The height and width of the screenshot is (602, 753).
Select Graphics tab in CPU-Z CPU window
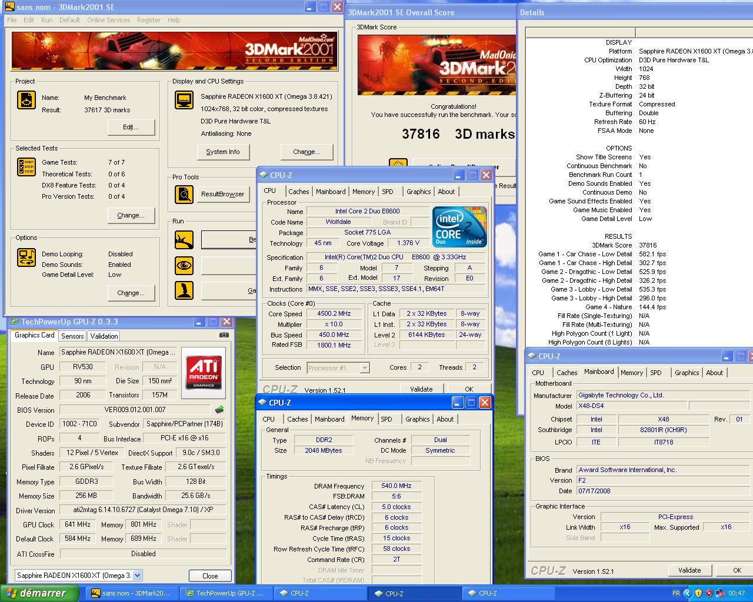point(419,192)
